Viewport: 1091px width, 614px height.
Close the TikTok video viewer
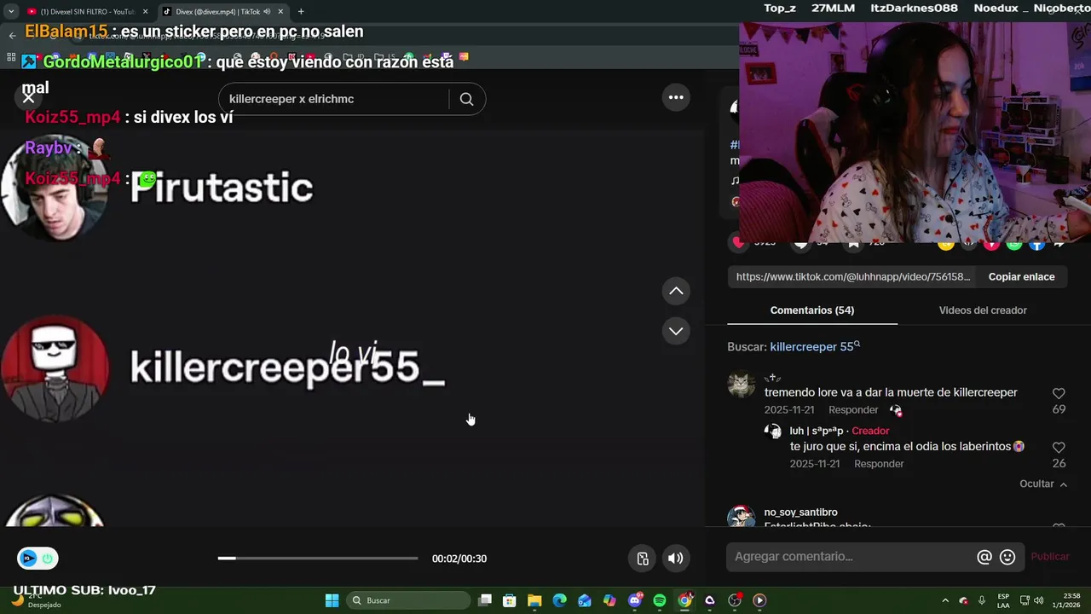[x=28, y=97]
